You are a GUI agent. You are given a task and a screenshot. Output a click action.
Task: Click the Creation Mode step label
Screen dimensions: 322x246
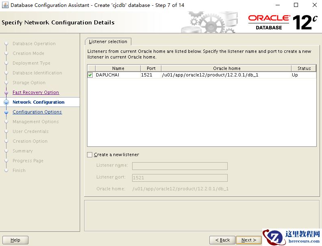pyautogui.click(x=28, y=53)
